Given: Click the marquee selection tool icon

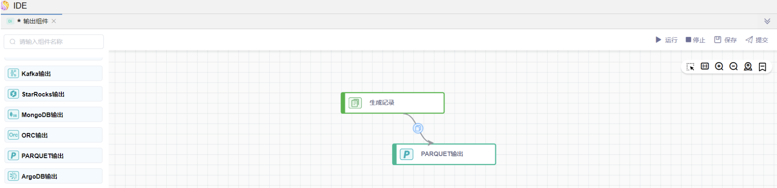Looking at the screenshot, I should point(690,67).
